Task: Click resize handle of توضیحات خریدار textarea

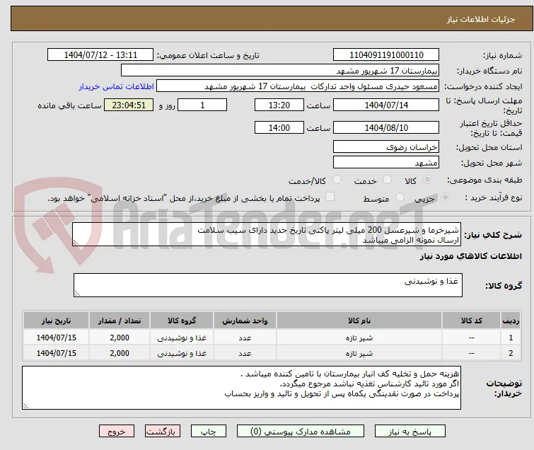Action: click(x=25, y=405)
